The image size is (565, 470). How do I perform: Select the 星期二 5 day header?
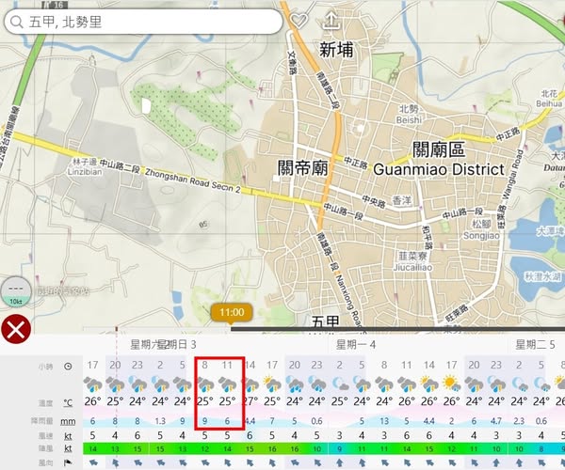pos(533,346)
